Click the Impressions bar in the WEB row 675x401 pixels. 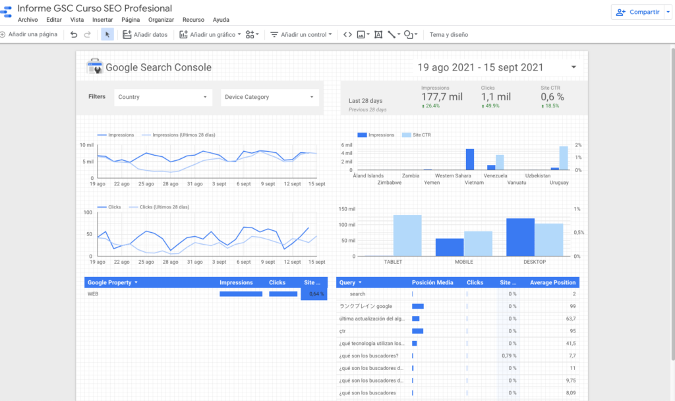tap(241, 294)
